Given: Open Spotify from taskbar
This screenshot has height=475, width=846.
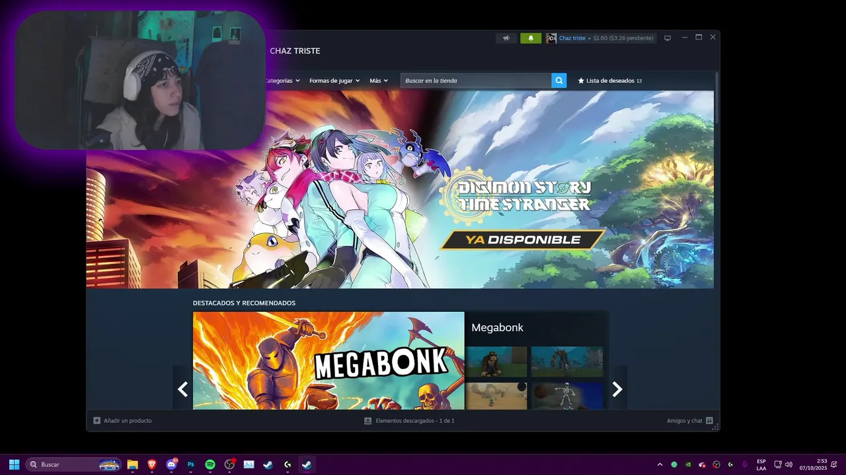Looking at the screenshot, I should (210, 464).
